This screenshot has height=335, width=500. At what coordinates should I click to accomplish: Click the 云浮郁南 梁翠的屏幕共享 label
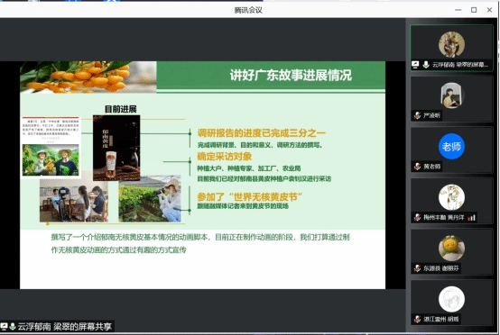65,327
